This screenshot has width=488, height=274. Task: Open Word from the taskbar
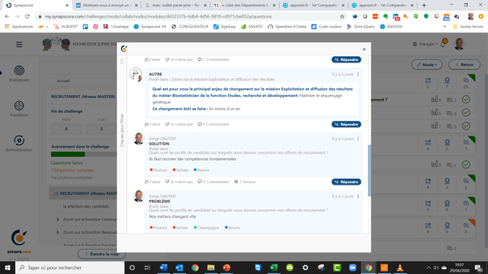(x=163, y=267)
